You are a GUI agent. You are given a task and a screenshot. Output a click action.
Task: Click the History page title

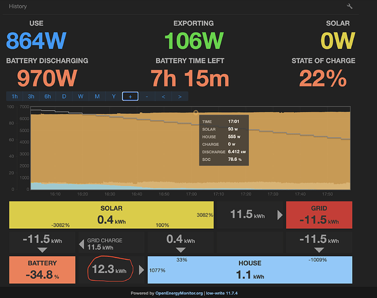tap(18, 6)
